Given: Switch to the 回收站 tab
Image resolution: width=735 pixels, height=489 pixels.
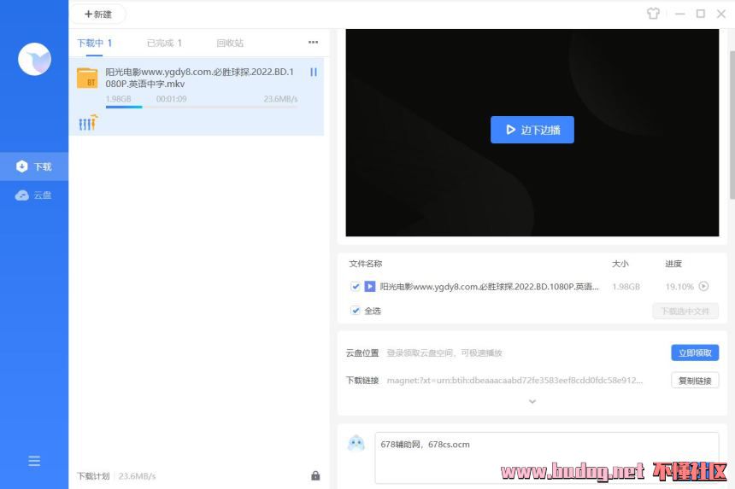Looking at the screenshot, I should [230, 43].
